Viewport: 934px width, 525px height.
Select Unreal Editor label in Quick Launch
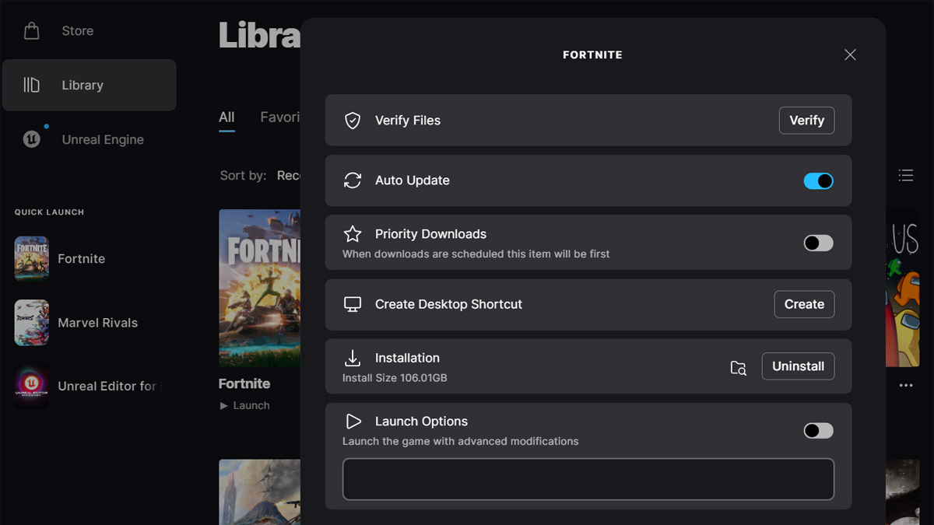point(110,387)
